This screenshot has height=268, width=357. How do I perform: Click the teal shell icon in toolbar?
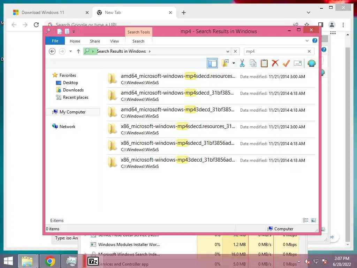(311, 63)
